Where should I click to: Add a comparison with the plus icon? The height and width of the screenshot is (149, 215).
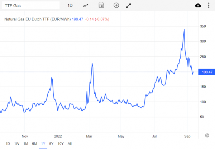click(x=116, y=5)
